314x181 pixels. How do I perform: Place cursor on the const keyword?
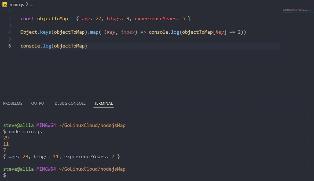pos(27,18)
